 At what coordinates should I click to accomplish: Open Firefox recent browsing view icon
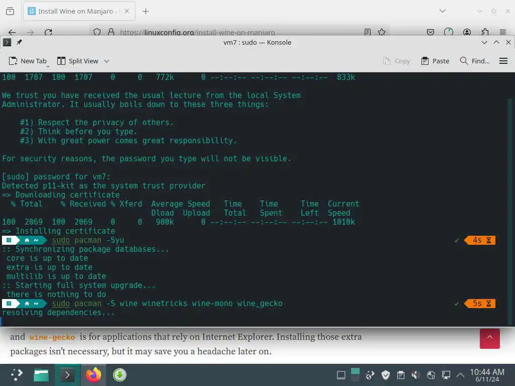click(10, 11)
